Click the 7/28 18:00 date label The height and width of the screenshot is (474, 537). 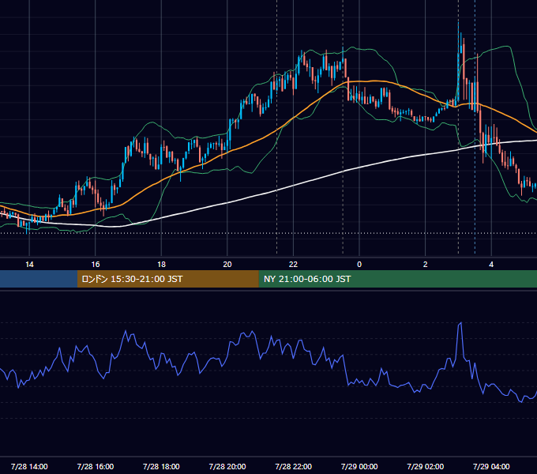click(x=161, y=466)
